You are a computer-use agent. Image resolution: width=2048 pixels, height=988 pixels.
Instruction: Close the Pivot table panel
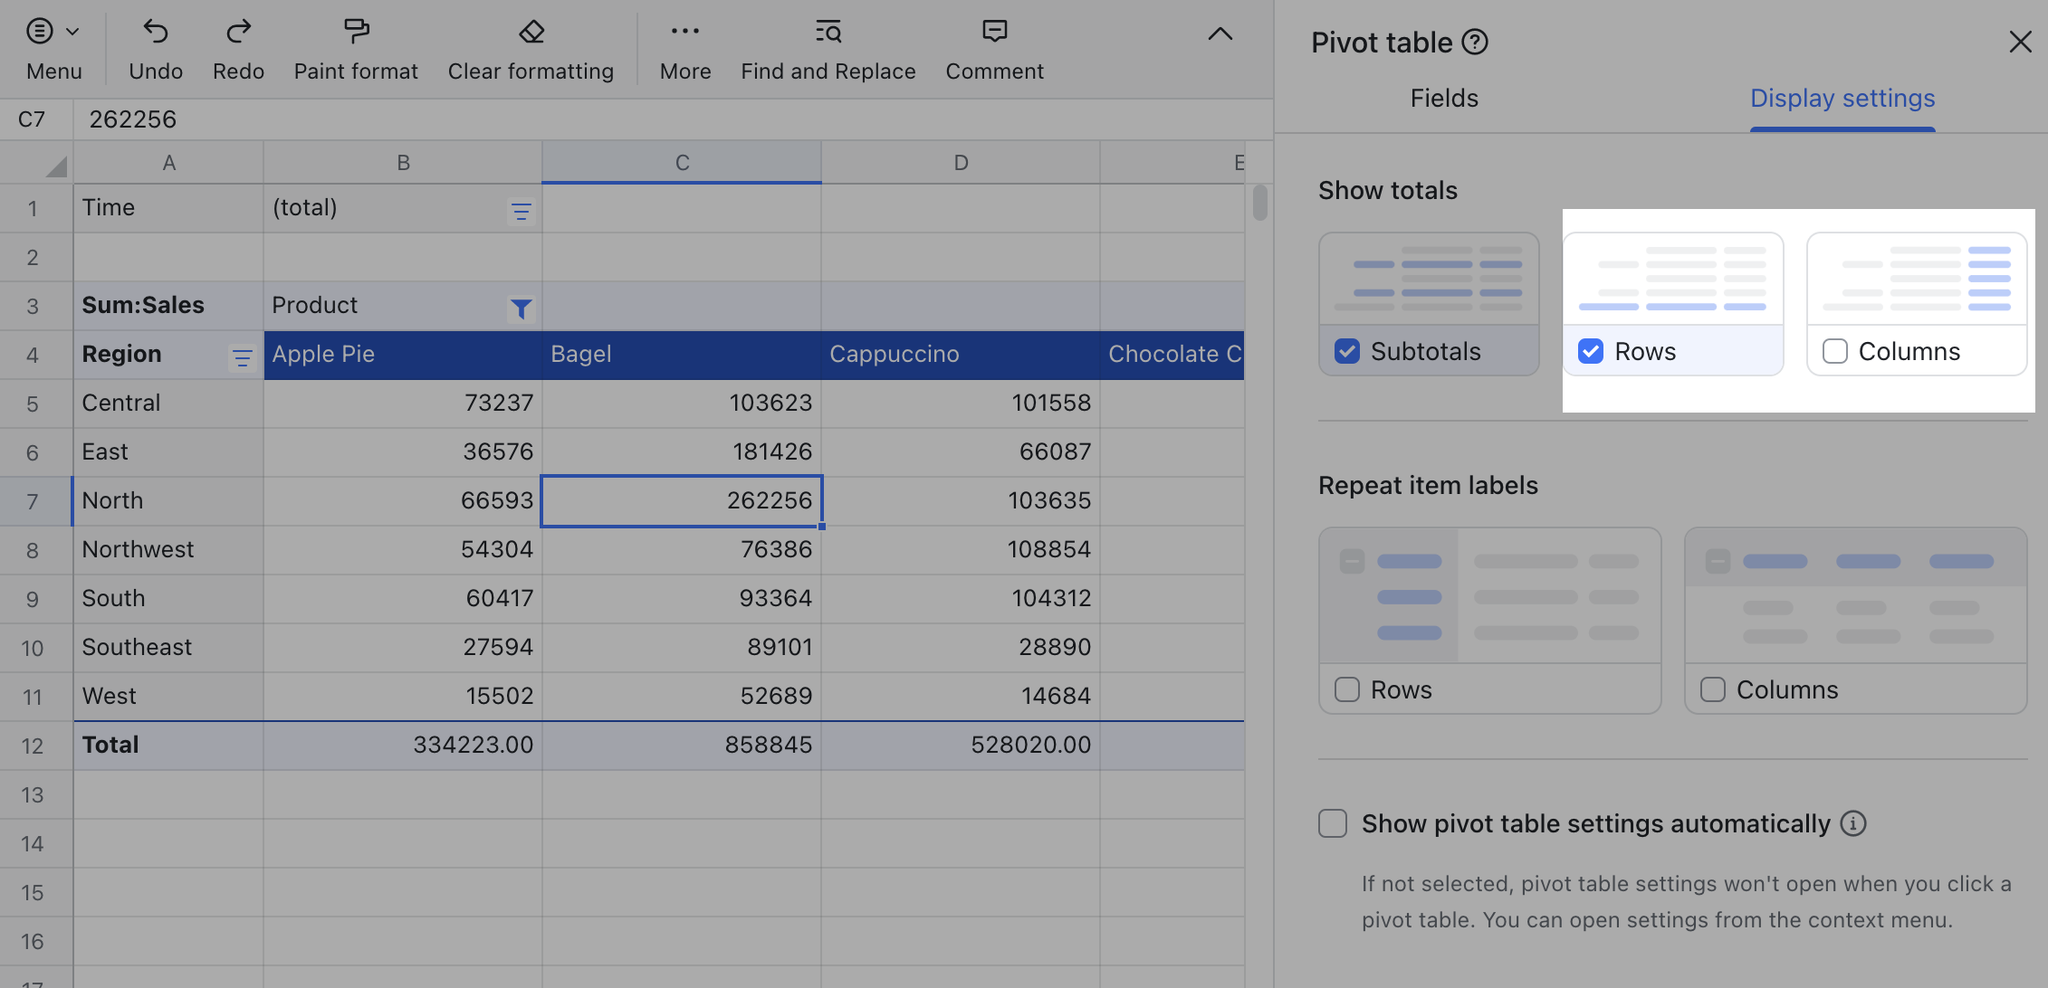[2020, 41]
